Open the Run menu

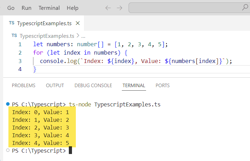(26, 8)
